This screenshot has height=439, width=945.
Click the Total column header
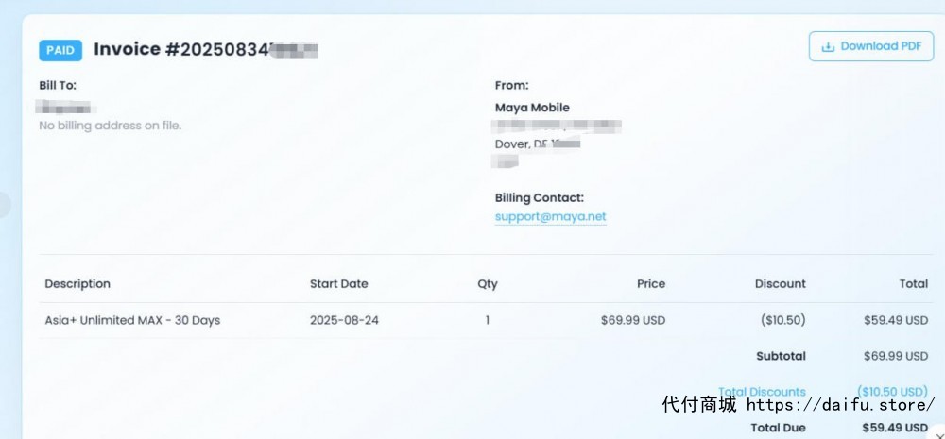[914, 283]
